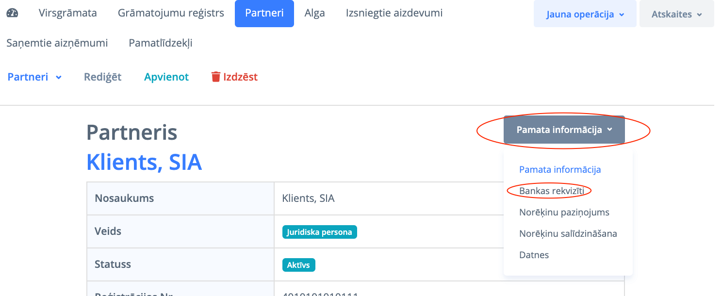Image resolution: width=722 pixels, height=296 pixels.
Task: Navigate to Pamatlīdzekļi
Action: (x=161, y=43)
